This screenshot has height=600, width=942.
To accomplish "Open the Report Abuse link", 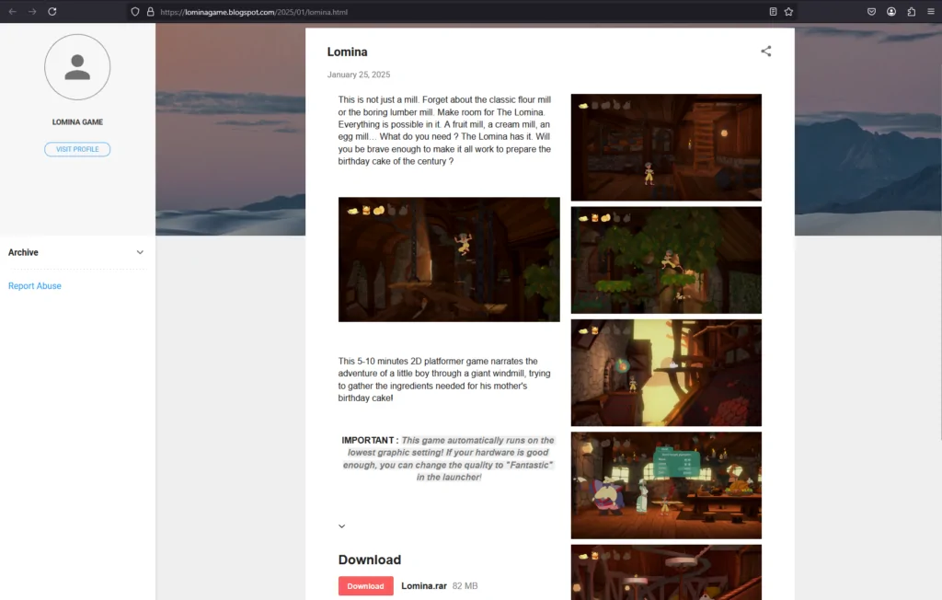I will point(35,286).
